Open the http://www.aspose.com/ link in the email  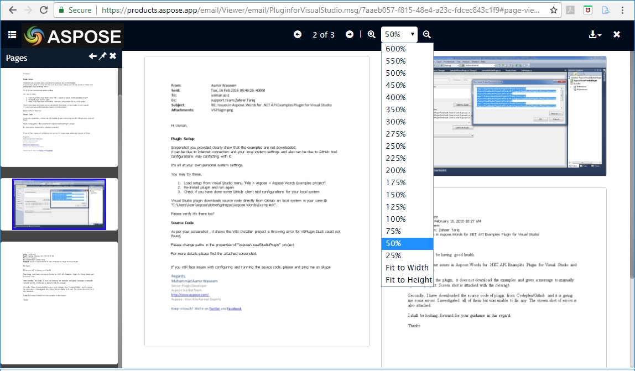point(190,295)
